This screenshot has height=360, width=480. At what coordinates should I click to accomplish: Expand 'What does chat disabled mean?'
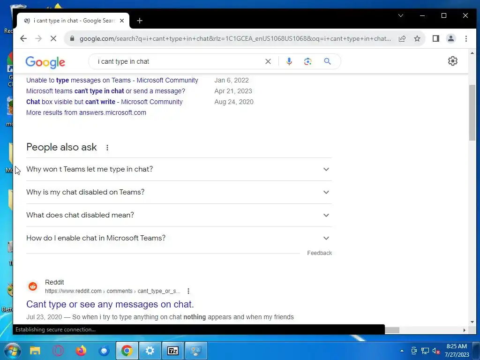click(x=179, y=215)
